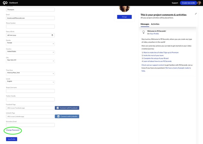Viewport: 203px width, 144px height.
Task: Open the City dropdown showing New York, NY
Action: pyautogui.click(x=30, y=61)
